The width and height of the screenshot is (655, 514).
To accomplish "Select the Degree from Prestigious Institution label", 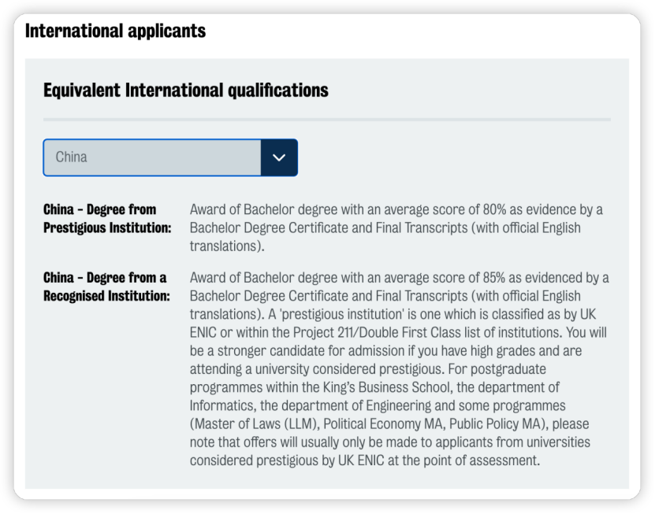I will [x=107, y=219].
